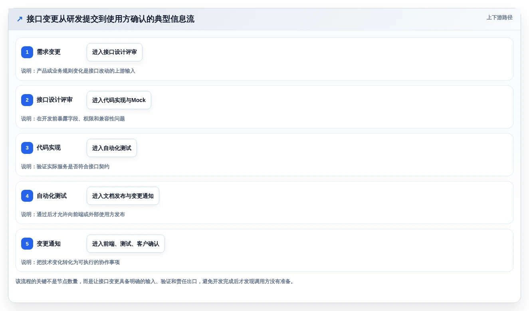The height and width of the screenshot is (311, 529).
Task: Click the 进入接口设计评审 button
Action: (x=115, y=52)
